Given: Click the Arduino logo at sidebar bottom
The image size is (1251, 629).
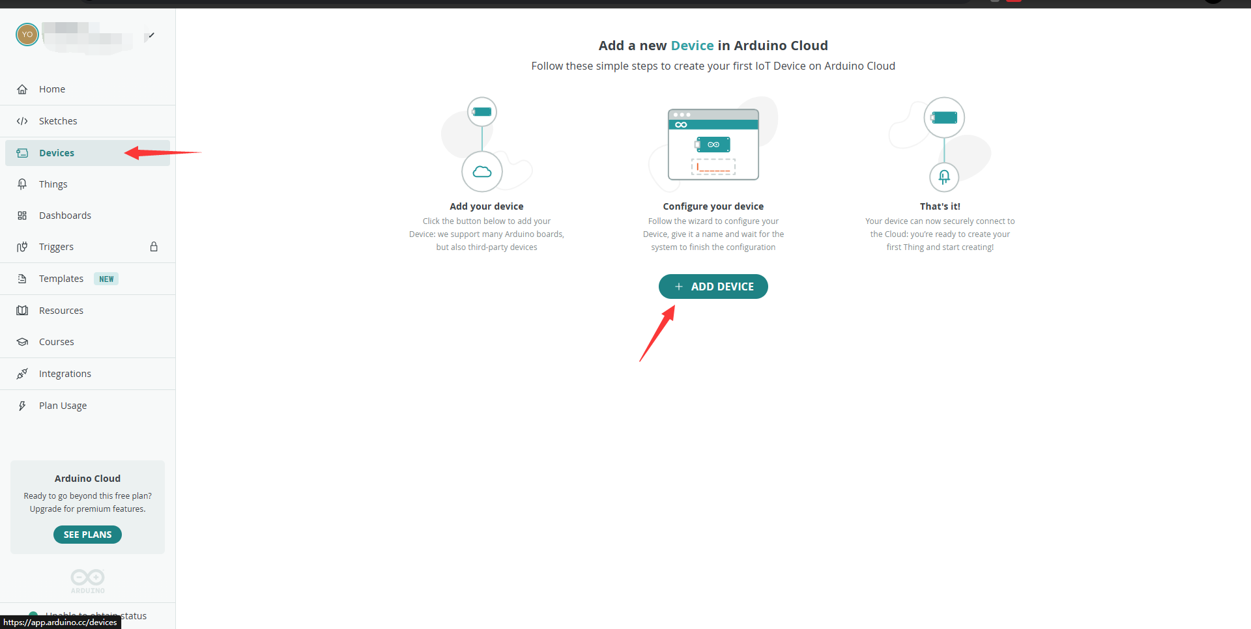Looking at the screenshot, I should 87,581.
